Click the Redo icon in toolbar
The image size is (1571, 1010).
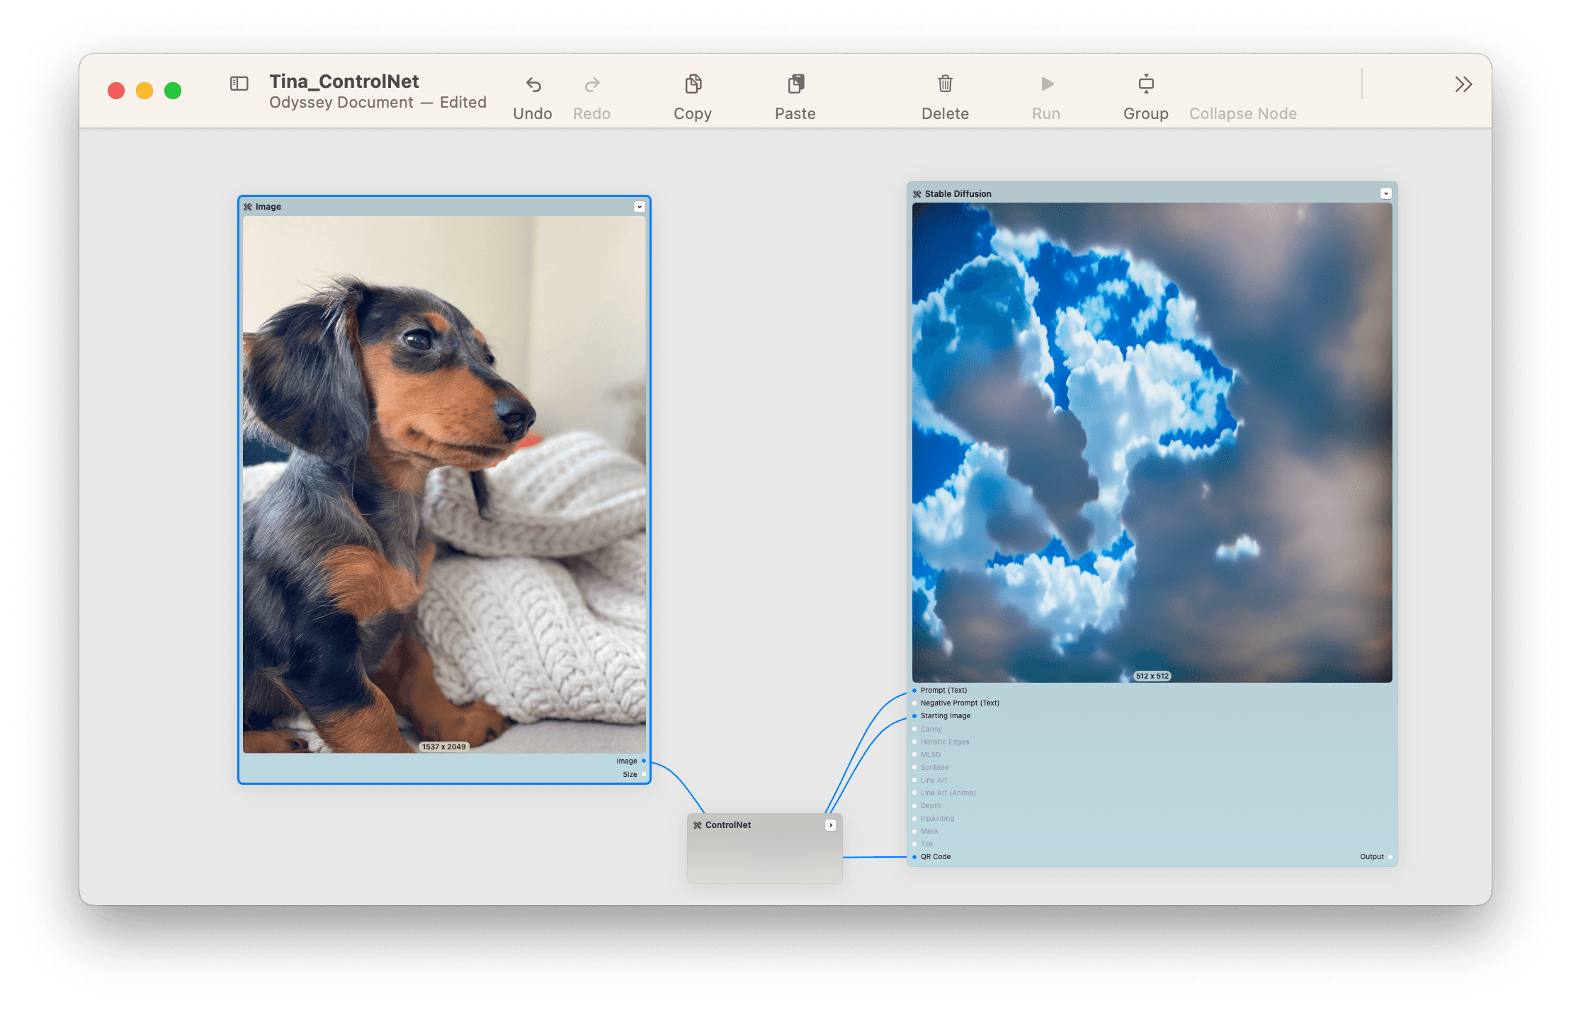[592, 85]
